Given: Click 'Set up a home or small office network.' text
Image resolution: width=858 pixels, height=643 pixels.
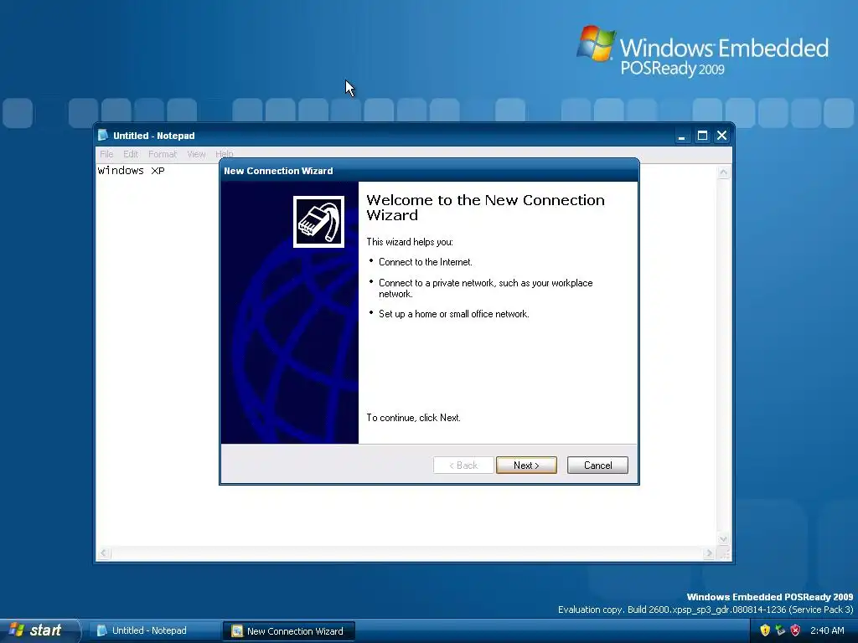Looking at the screenshot, I should pyautogui.click(x=453, y=314).
